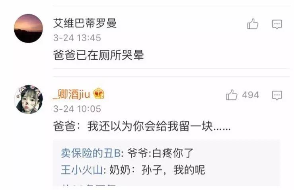This screenshot has height=190, width=294.
Task: Tap reply text 爷爷:白疼你了
Action: (x=160, y=153)
